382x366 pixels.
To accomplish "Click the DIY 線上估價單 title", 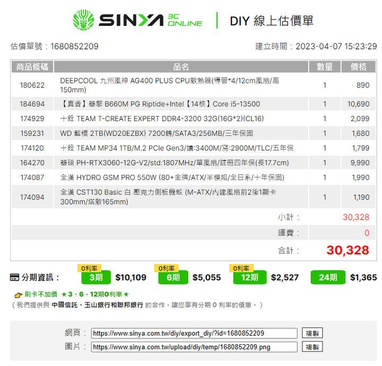I will point(272,21).
